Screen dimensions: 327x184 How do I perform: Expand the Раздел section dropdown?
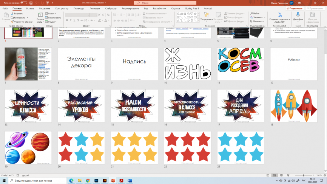tap(52, 22)
